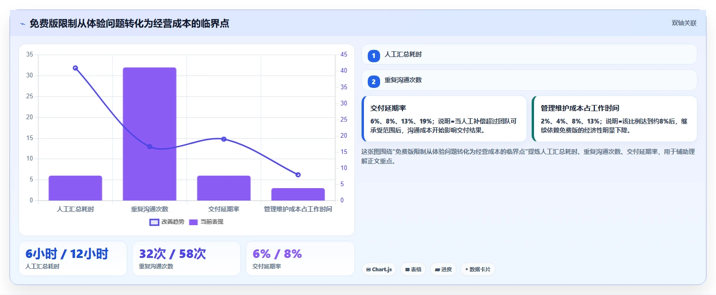Select the 人工汇总耗时 list item
Screen dimensions: 716x295
coord(529,54)
